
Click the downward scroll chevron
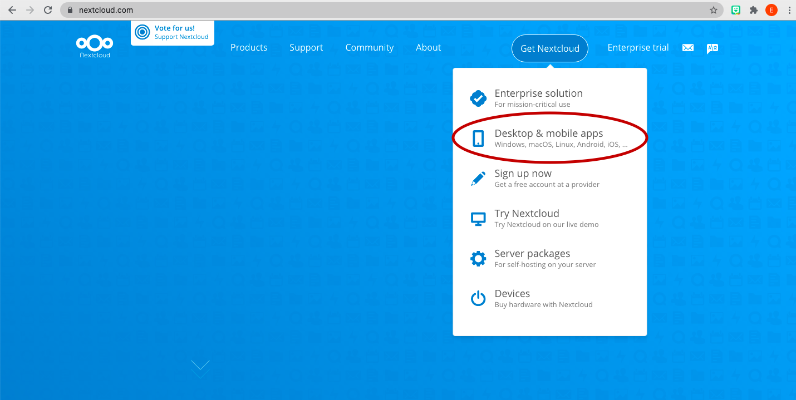(200, 368)
